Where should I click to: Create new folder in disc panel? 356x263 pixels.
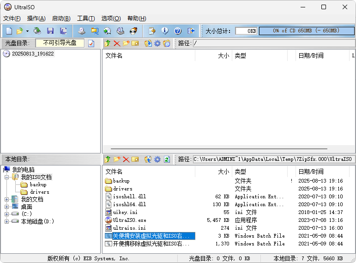click(x=126, y=43)
